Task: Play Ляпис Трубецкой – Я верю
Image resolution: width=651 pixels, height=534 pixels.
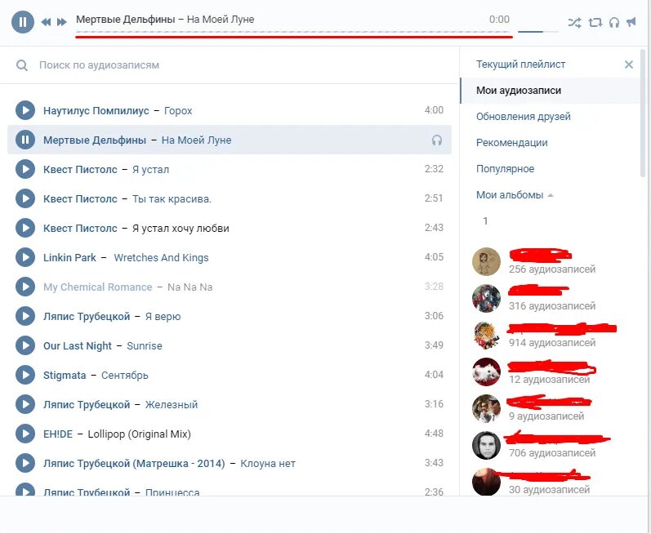Action: tap(25, 316)
